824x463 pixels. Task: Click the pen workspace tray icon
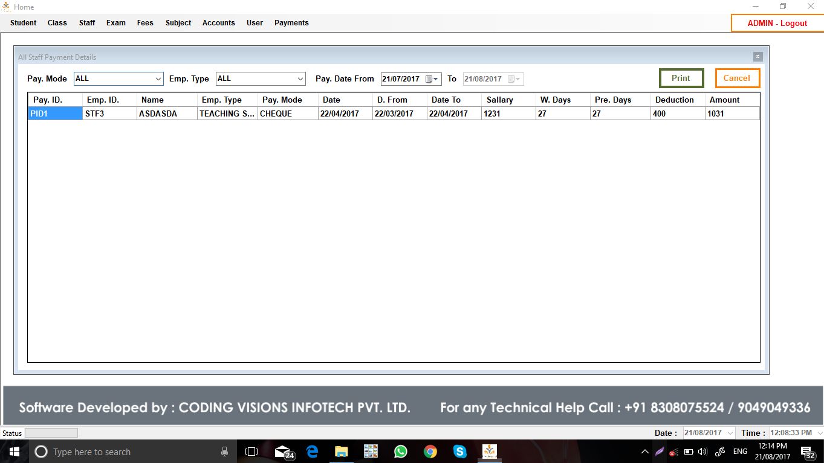click(719, 452)
